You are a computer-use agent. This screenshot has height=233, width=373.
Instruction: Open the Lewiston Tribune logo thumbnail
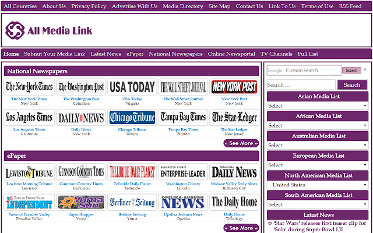pos(29,172)
